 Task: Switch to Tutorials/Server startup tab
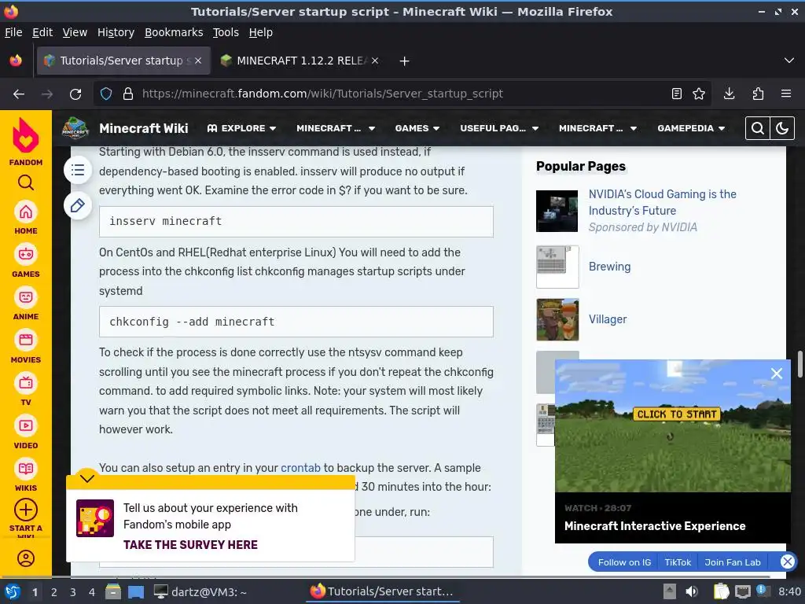pos(123,61)
